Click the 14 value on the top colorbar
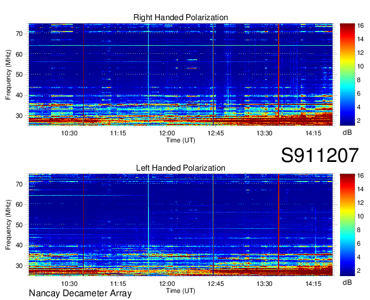 360,39
